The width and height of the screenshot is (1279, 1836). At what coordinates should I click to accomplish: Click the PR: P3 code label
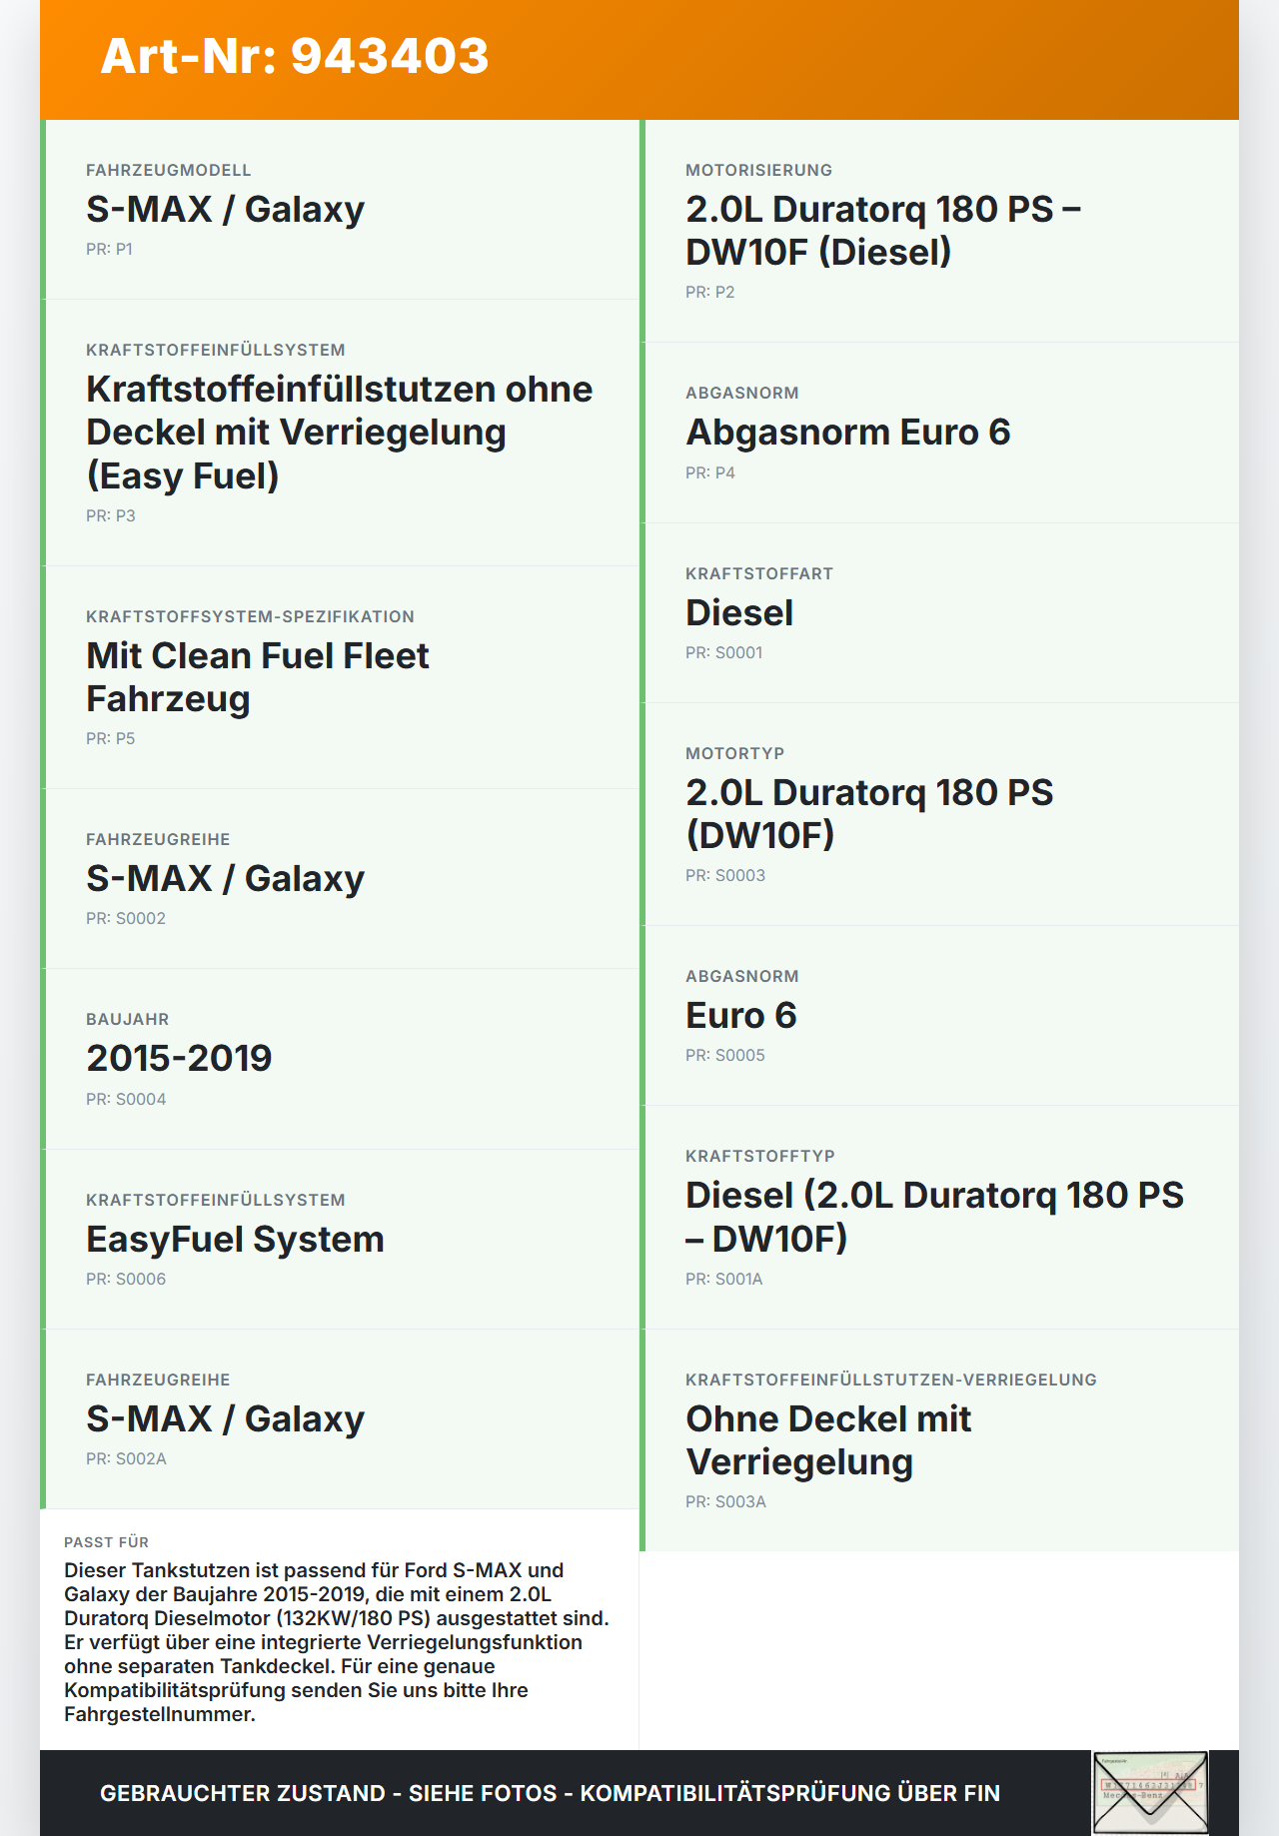(111, 515)
